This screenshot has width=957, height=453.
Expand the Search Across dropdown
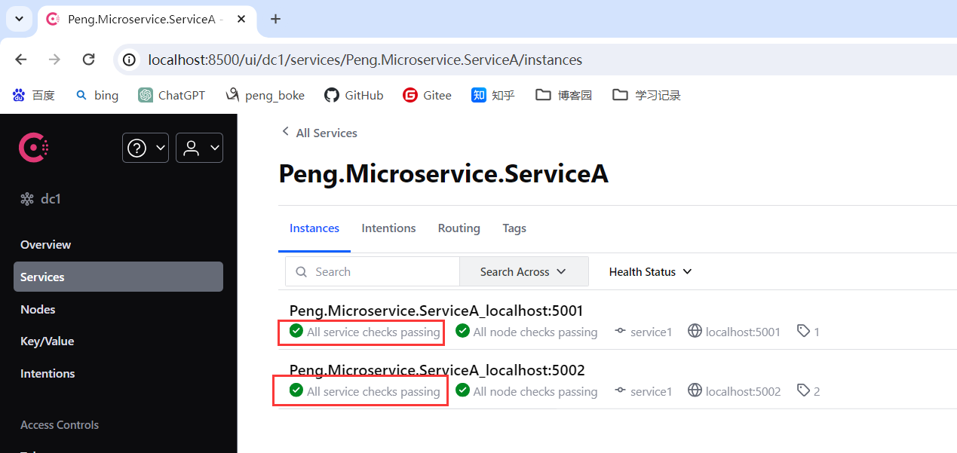[x=523, y=271]
